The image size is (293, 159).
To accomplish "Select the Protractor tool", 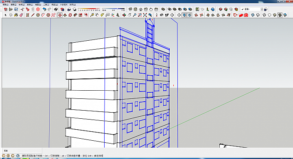I will click(102, 15).
